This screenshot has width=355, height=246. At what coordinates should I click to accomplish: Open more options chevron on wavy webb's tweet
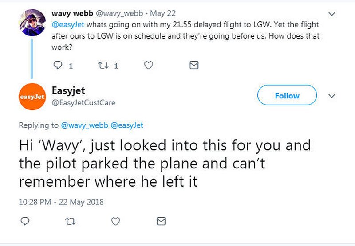(x=331, y=14)
